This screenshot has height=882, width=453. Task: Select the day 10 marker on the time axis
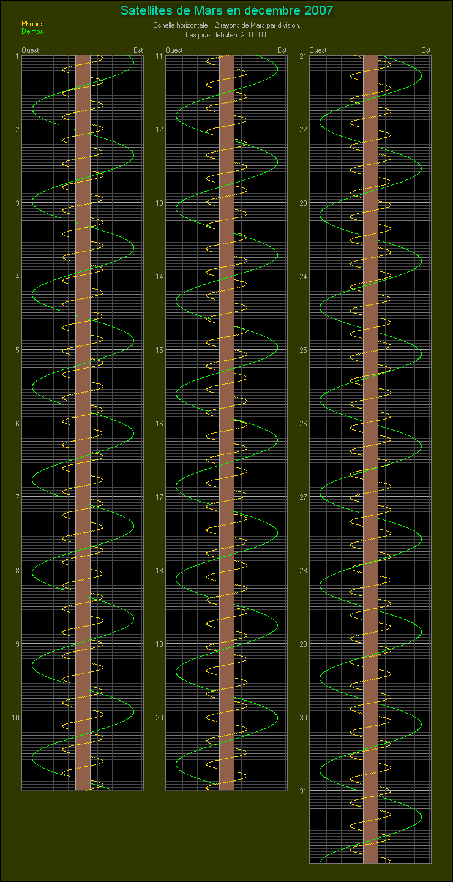15,717
